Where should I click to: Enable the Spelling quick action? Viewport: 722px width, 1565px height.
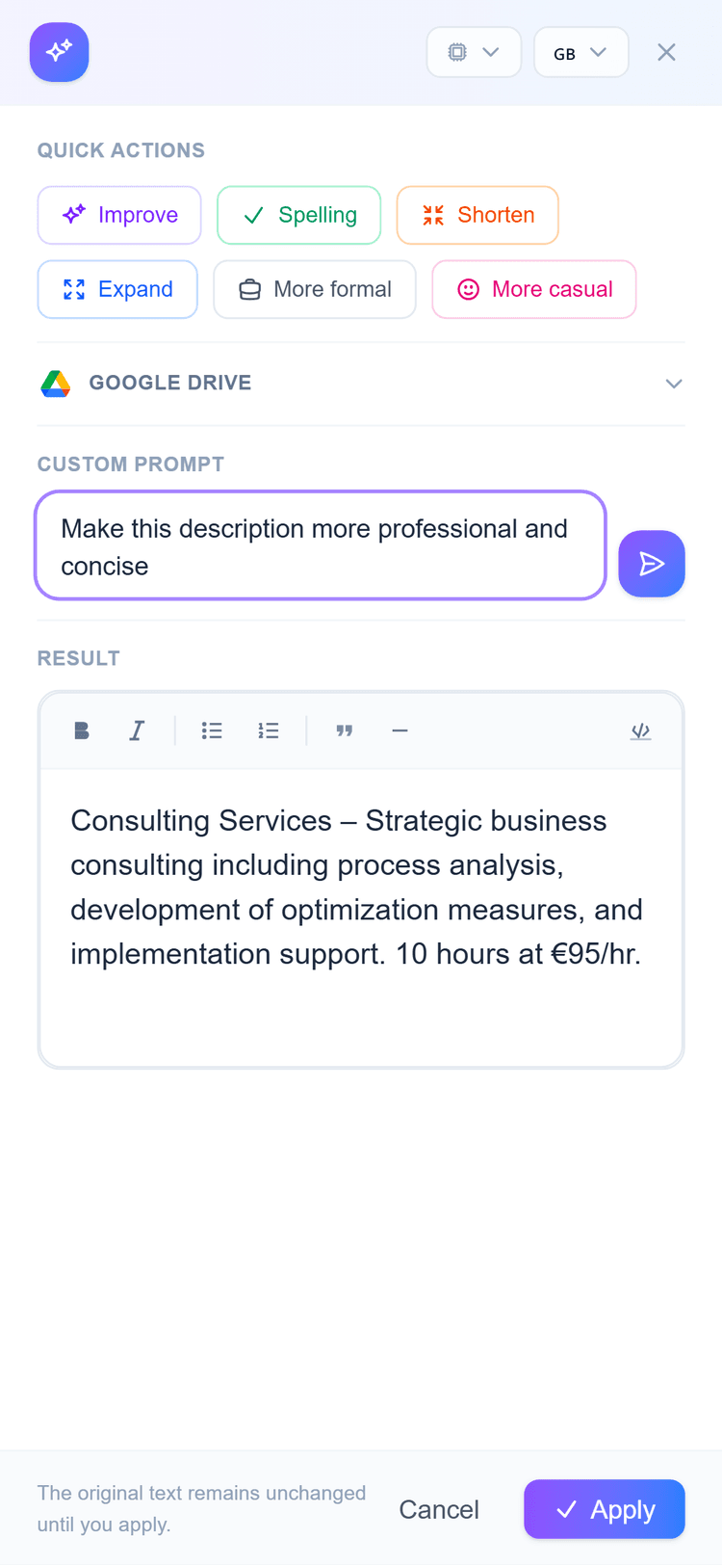pos(298,215)
